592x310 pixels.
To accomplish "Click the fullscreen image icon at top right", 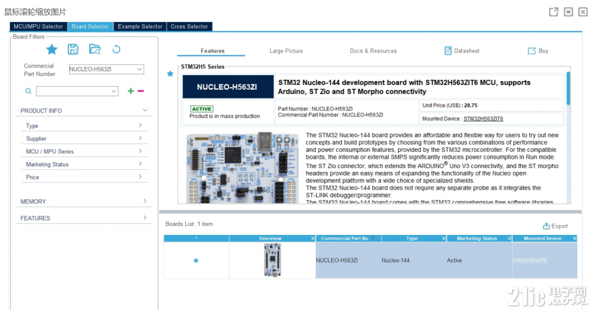I will coord(568,12).
